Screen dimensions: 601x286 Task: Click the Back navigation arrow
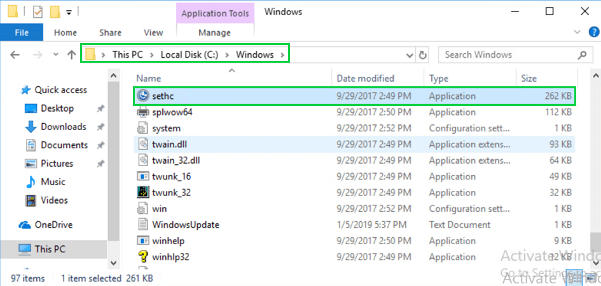click(16, 55)
